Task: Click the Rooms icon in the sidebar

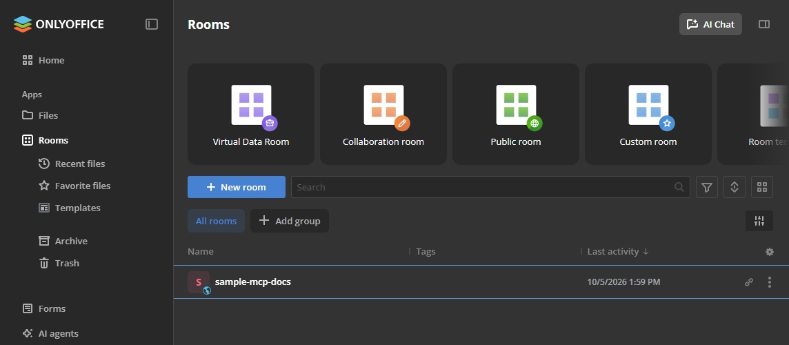Action: (x=28, y=140)
